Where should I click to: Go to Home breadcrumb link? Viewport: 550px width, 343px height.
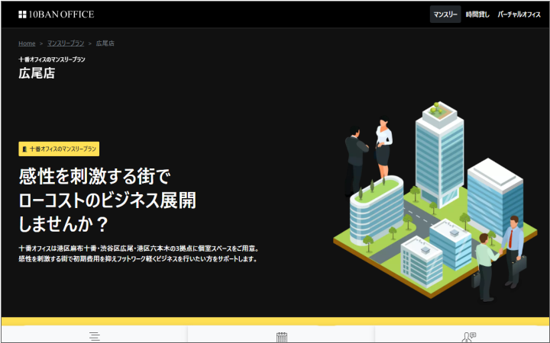click(x=27, y=43)
